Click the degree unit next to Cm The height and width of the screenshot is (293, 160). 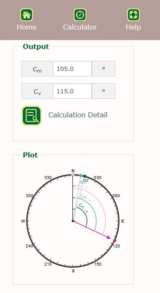[104, 68]
